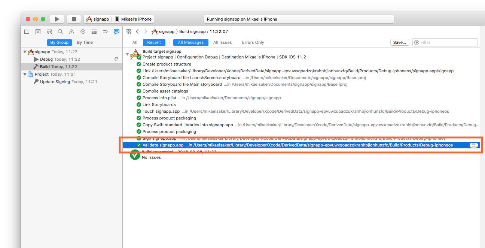
Task: Expand transcript icon on Validate signapp.app row
Action: coord(473,145)
